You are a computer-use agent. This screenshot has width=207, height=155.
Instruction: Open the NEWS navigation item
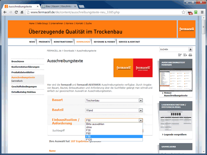pyautogui.click(x=32, y=42)
